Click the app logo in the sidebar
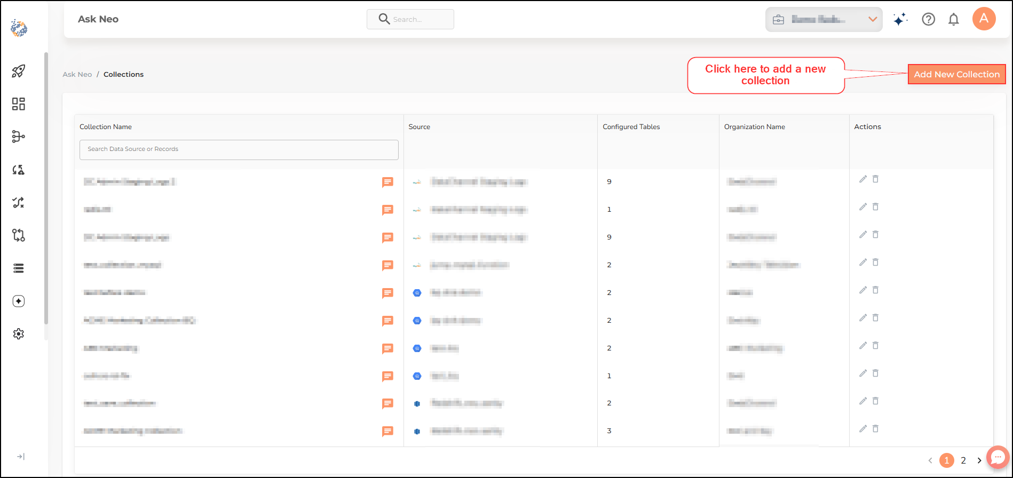This screenshot has width=1013, height=478. click(19, 28)
